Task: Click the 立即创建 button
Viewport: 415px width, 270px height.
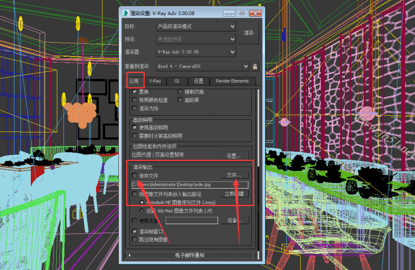Action: click(233, 194)
